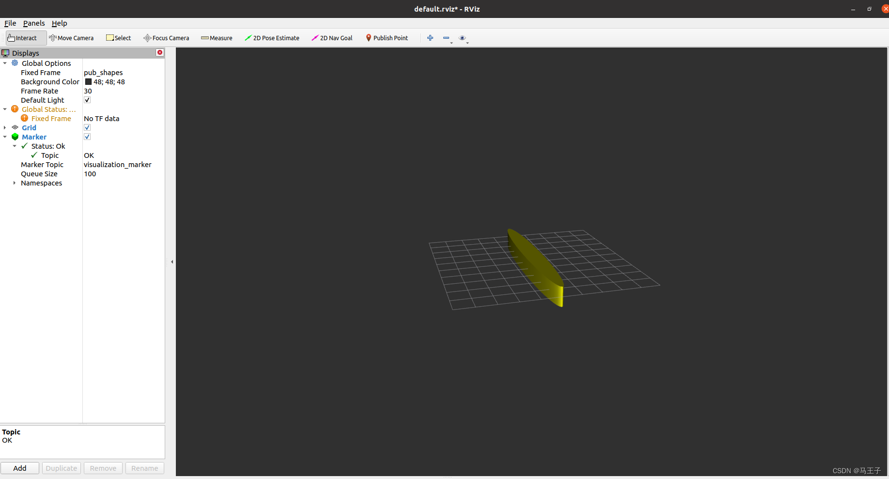Collapse the Marker display entry
889x479 pixels.
5,137
